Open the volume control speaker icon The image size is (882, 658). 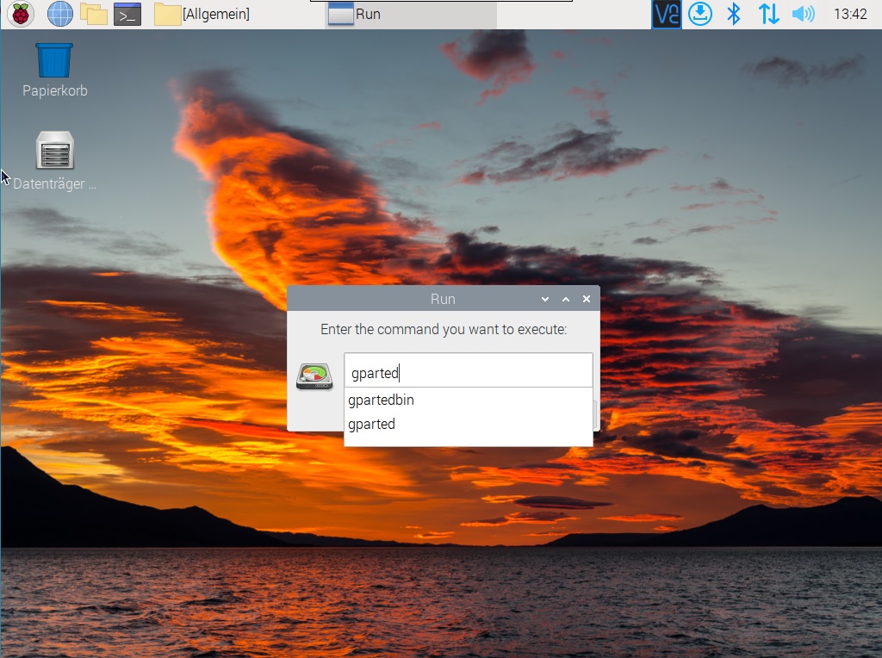[803, 14]
